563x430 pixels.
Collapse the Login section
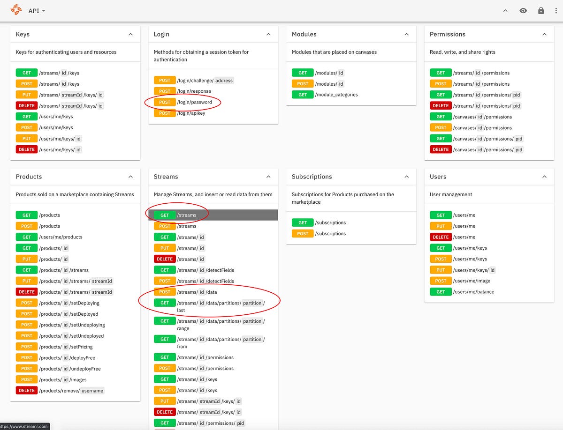pyautogui.click(x=269, y=34)
